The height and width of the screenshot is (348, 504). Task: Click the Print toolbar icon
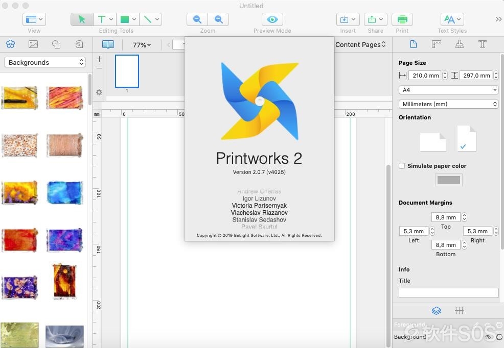pyautogui.click(x=402, y=19)
